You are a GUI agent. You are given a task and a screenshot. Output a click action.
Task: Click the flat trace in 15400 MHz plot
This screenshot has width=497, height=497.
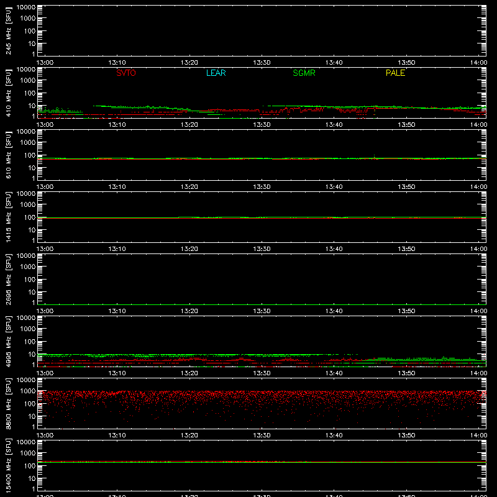pyautogui.click(x=262, y=462)
